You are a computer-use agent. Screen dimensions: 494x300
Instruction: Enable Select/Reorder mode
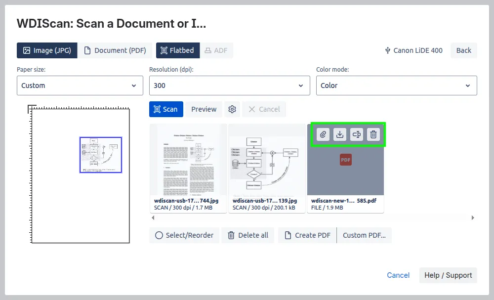(x=184, y=235)
